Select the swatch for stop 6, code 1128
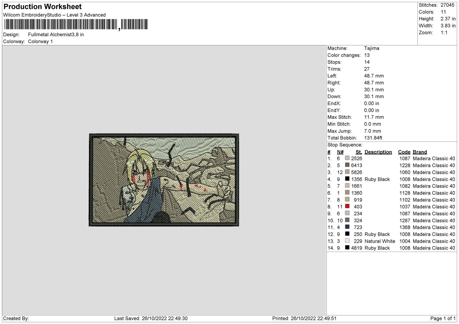The image size is (459, 324). [x=347, y=193]
